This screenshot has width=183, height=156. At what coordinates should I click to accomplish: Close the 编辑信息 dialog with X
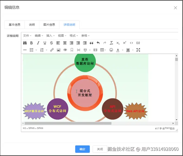point(175,8)
